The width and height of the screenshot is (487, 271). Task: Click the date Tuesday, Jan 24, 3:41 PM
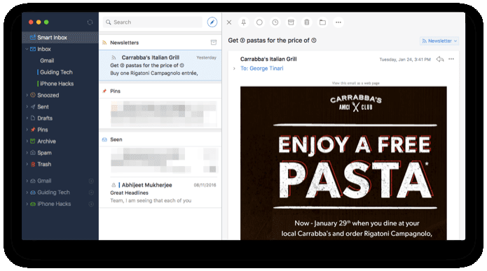click(x=405, y=60)
